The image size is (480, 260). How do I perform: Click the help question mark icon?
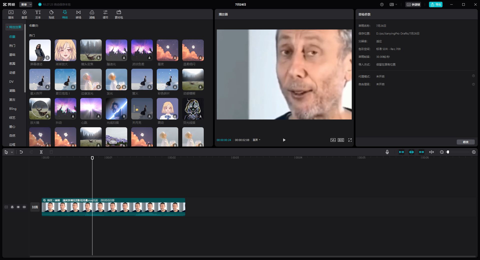[382, 4]
